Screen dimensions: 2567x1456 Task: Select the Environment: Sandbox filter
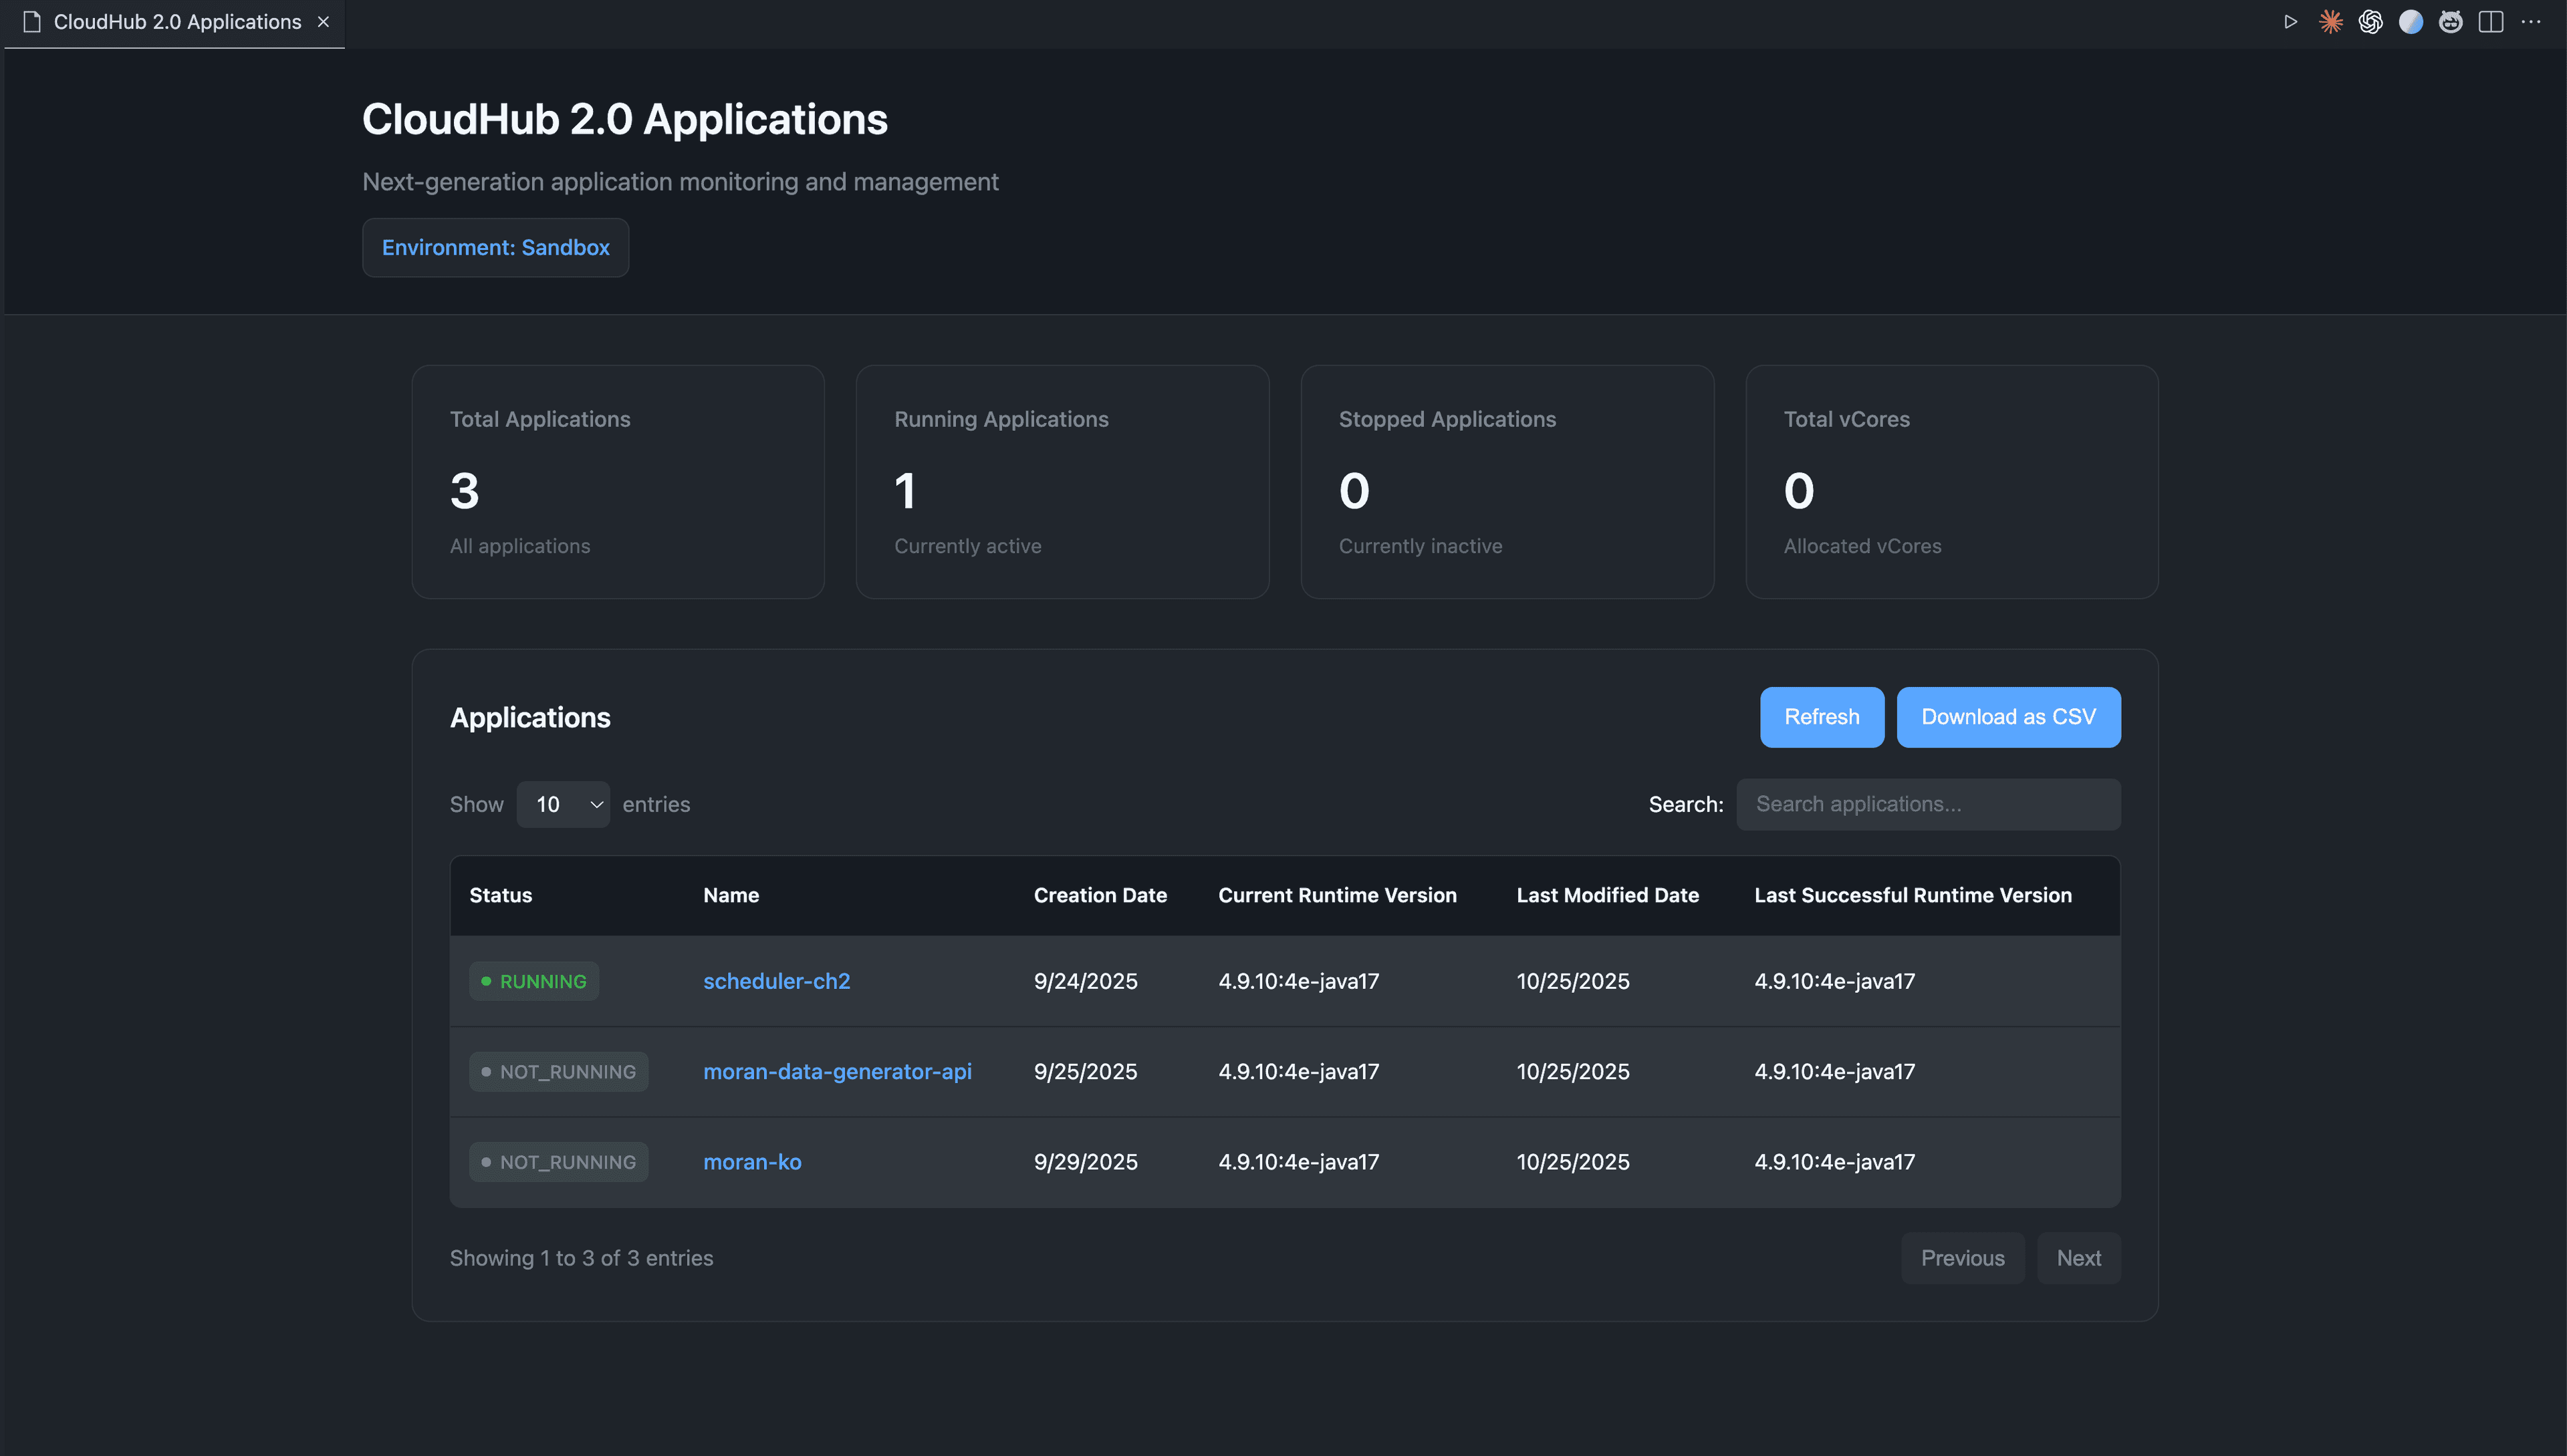pos(495,247)
